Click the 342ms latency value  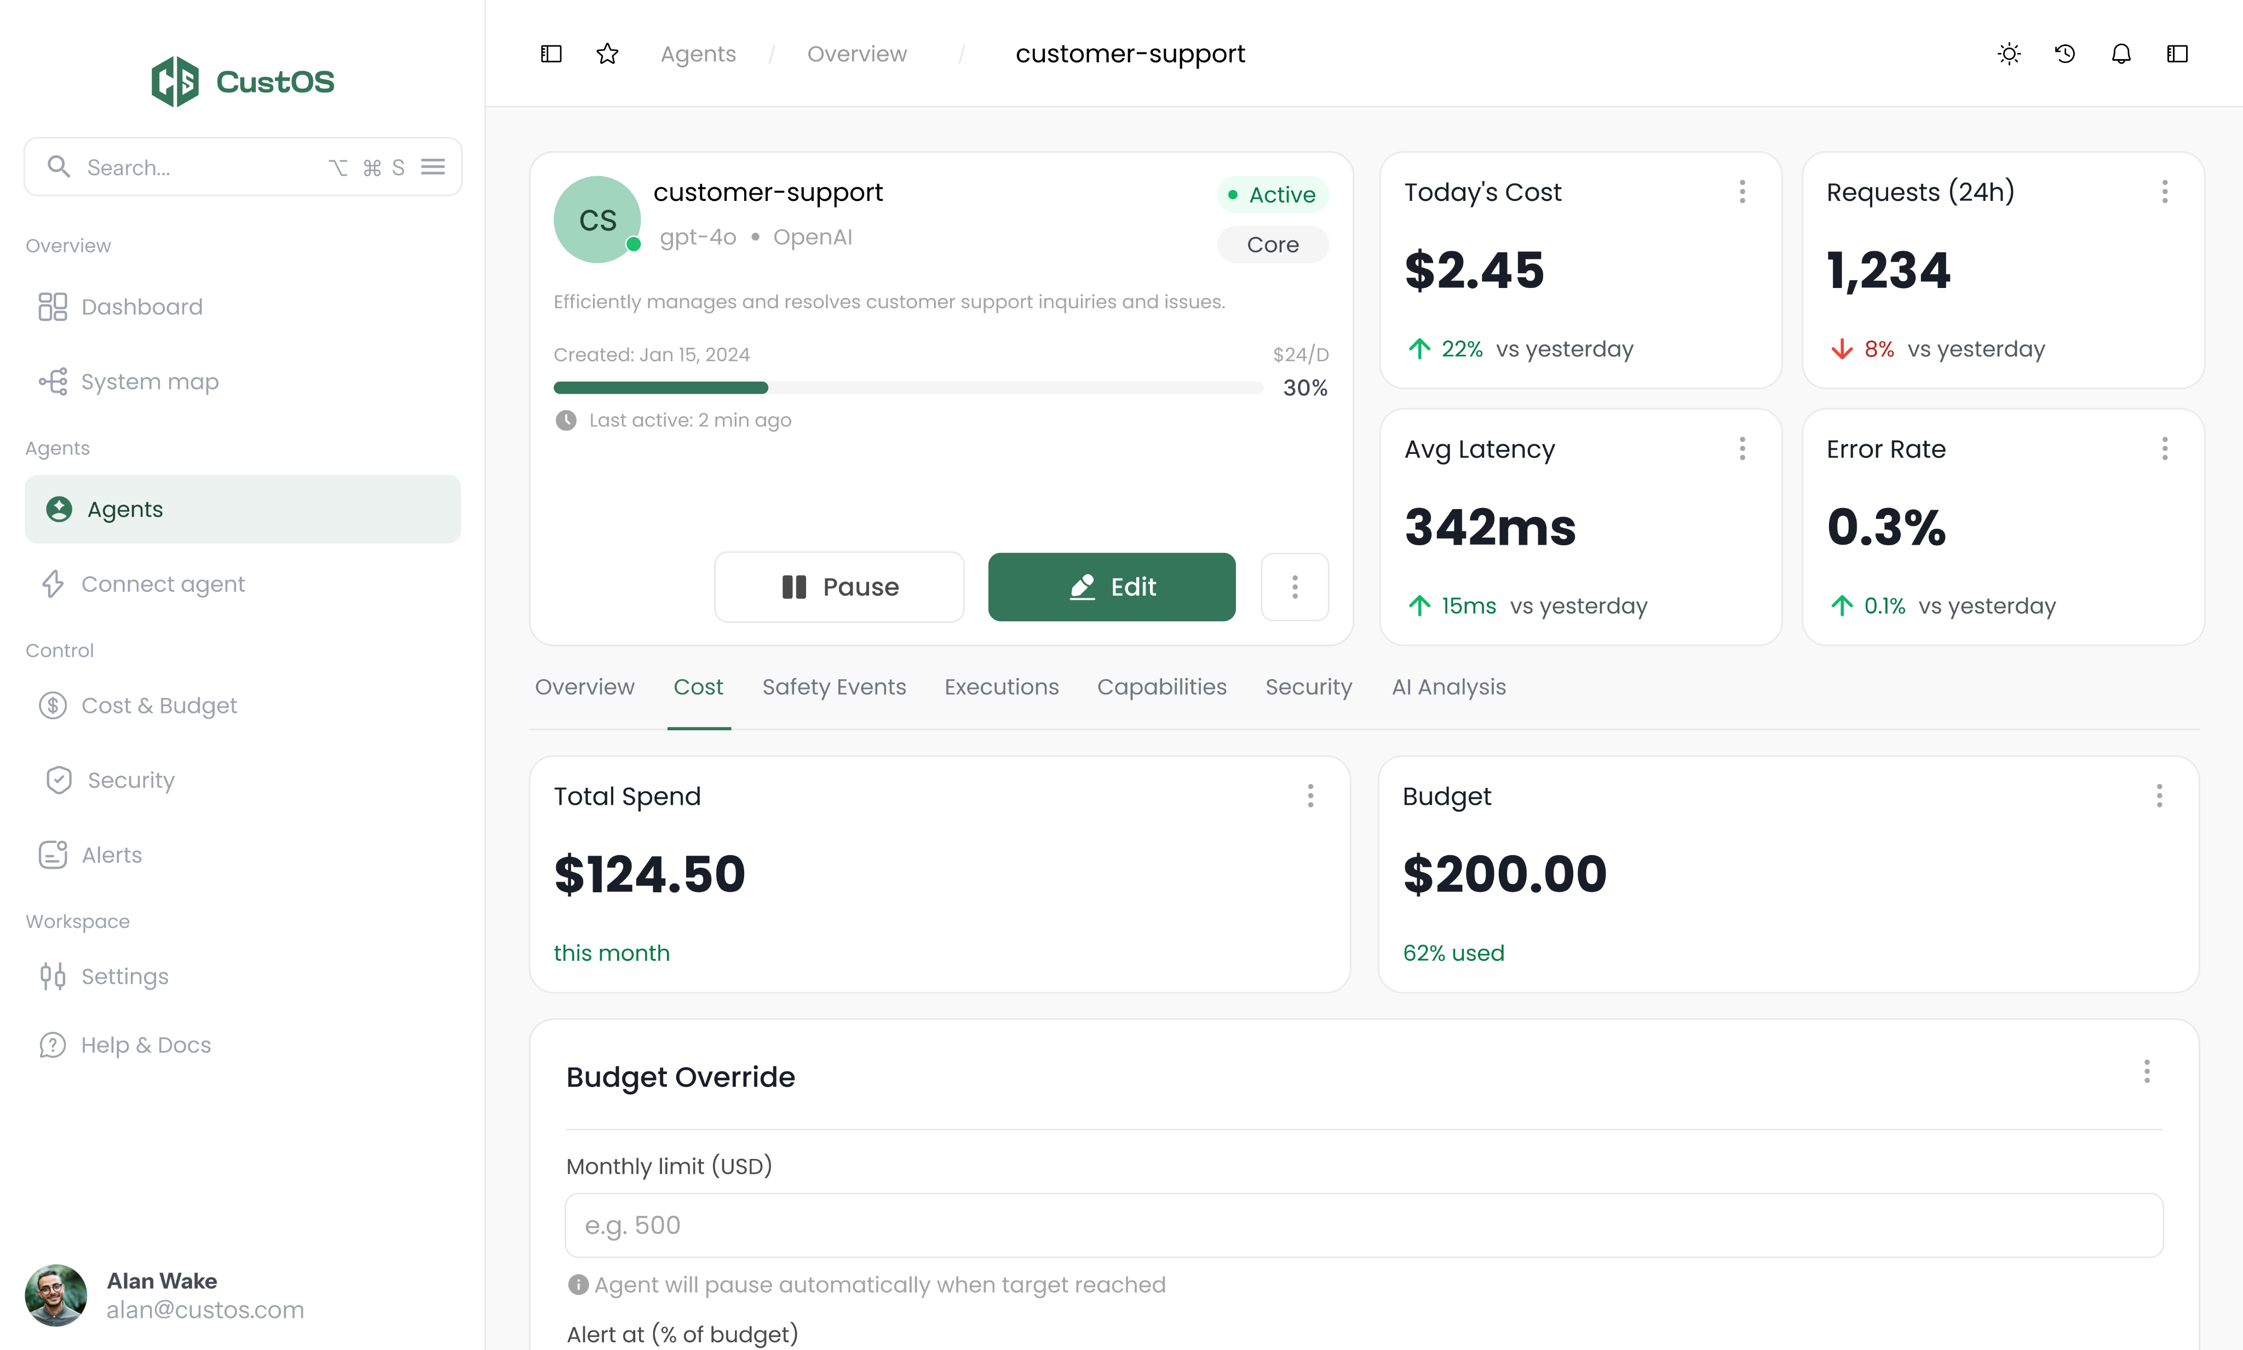coord(1489,528)
